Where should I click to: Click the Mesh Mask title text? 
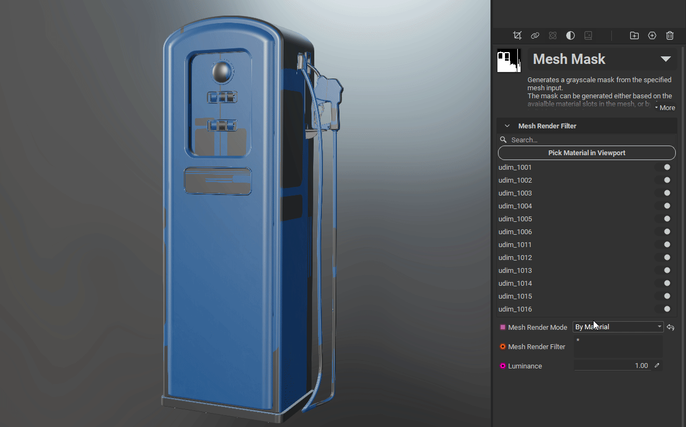click(569, 59)
